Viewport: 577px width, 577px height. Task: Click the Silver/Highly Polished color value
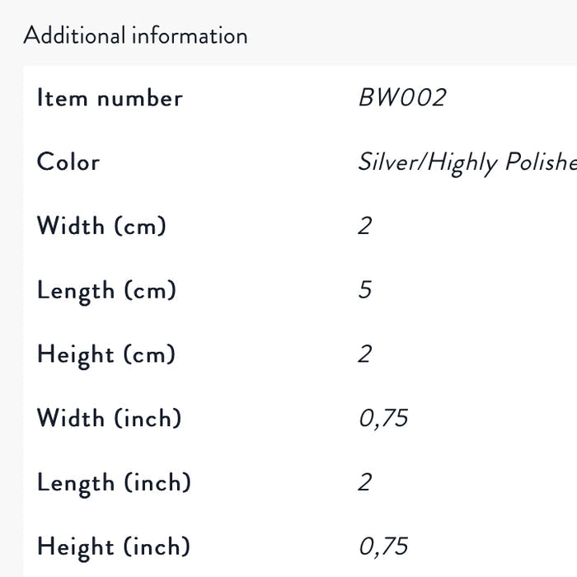[x=467, y=162]
